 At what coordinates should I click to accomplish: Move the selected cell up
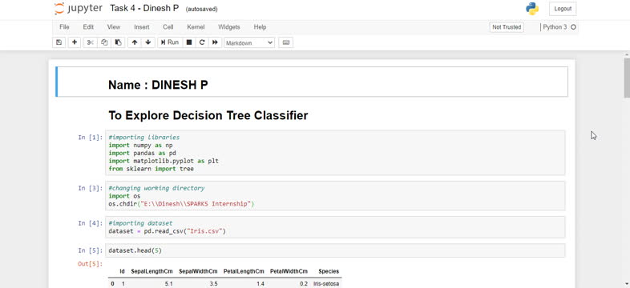coord(135,42)
